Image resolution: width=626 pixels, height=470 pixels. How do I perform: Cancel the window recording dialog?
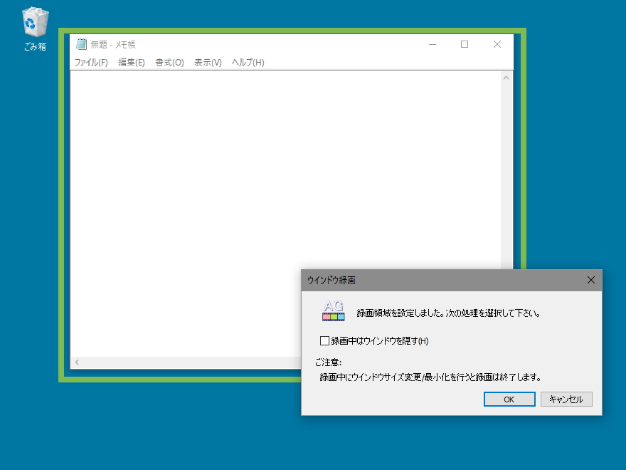[566, 399]
